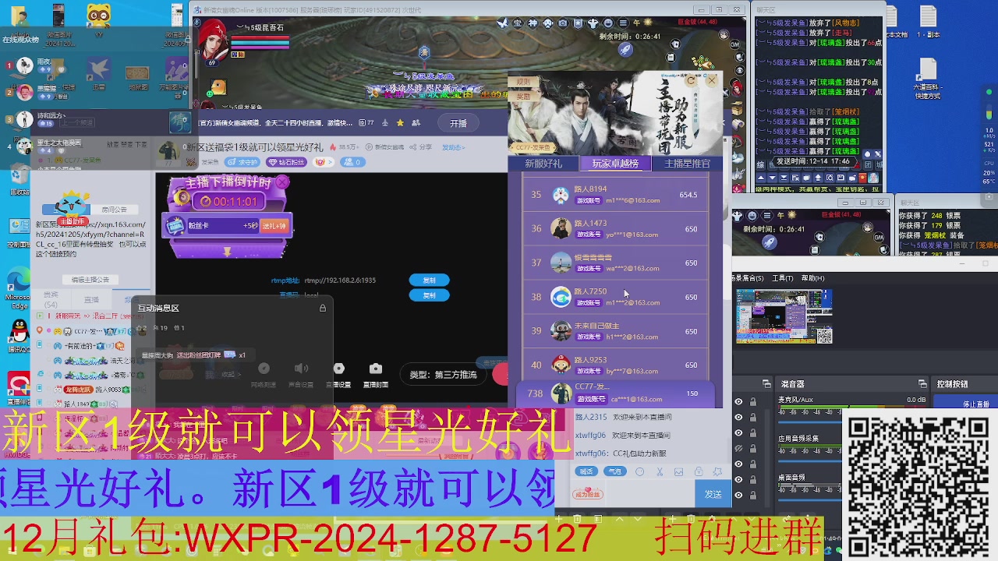Click the pin icon in chat input toolbar
The image size is (998, 561).
click(x=717, y=471)
